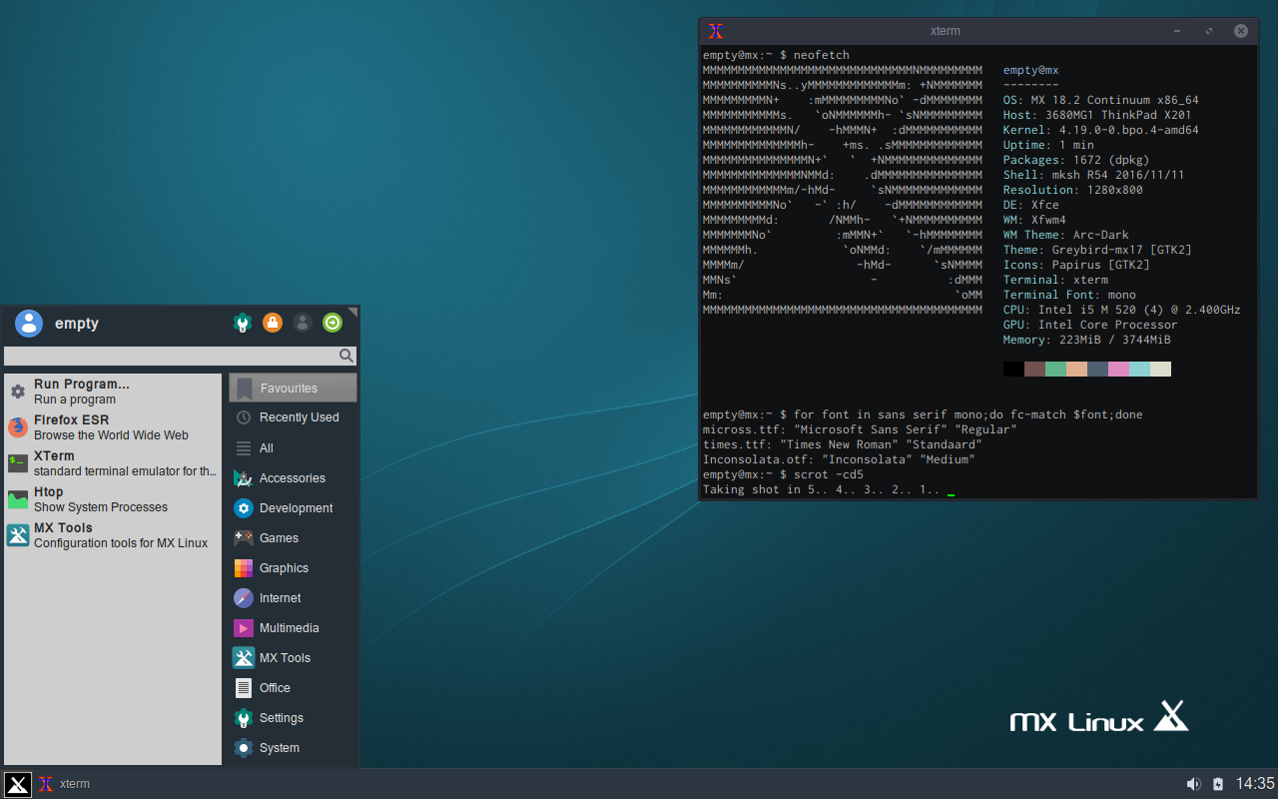1278x799 pixels.
Task: Open the Accessories category
Action: point(293,478)
